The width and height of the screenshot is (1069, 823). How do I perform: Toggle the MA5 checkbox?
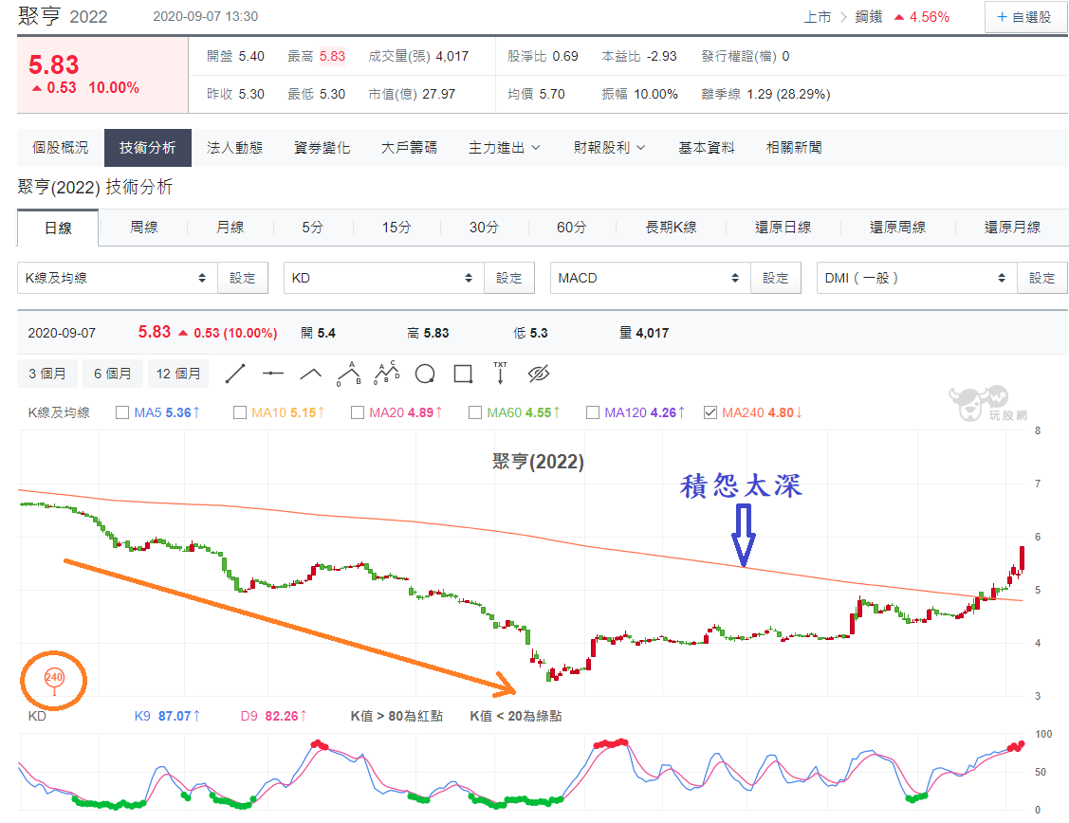122,412
